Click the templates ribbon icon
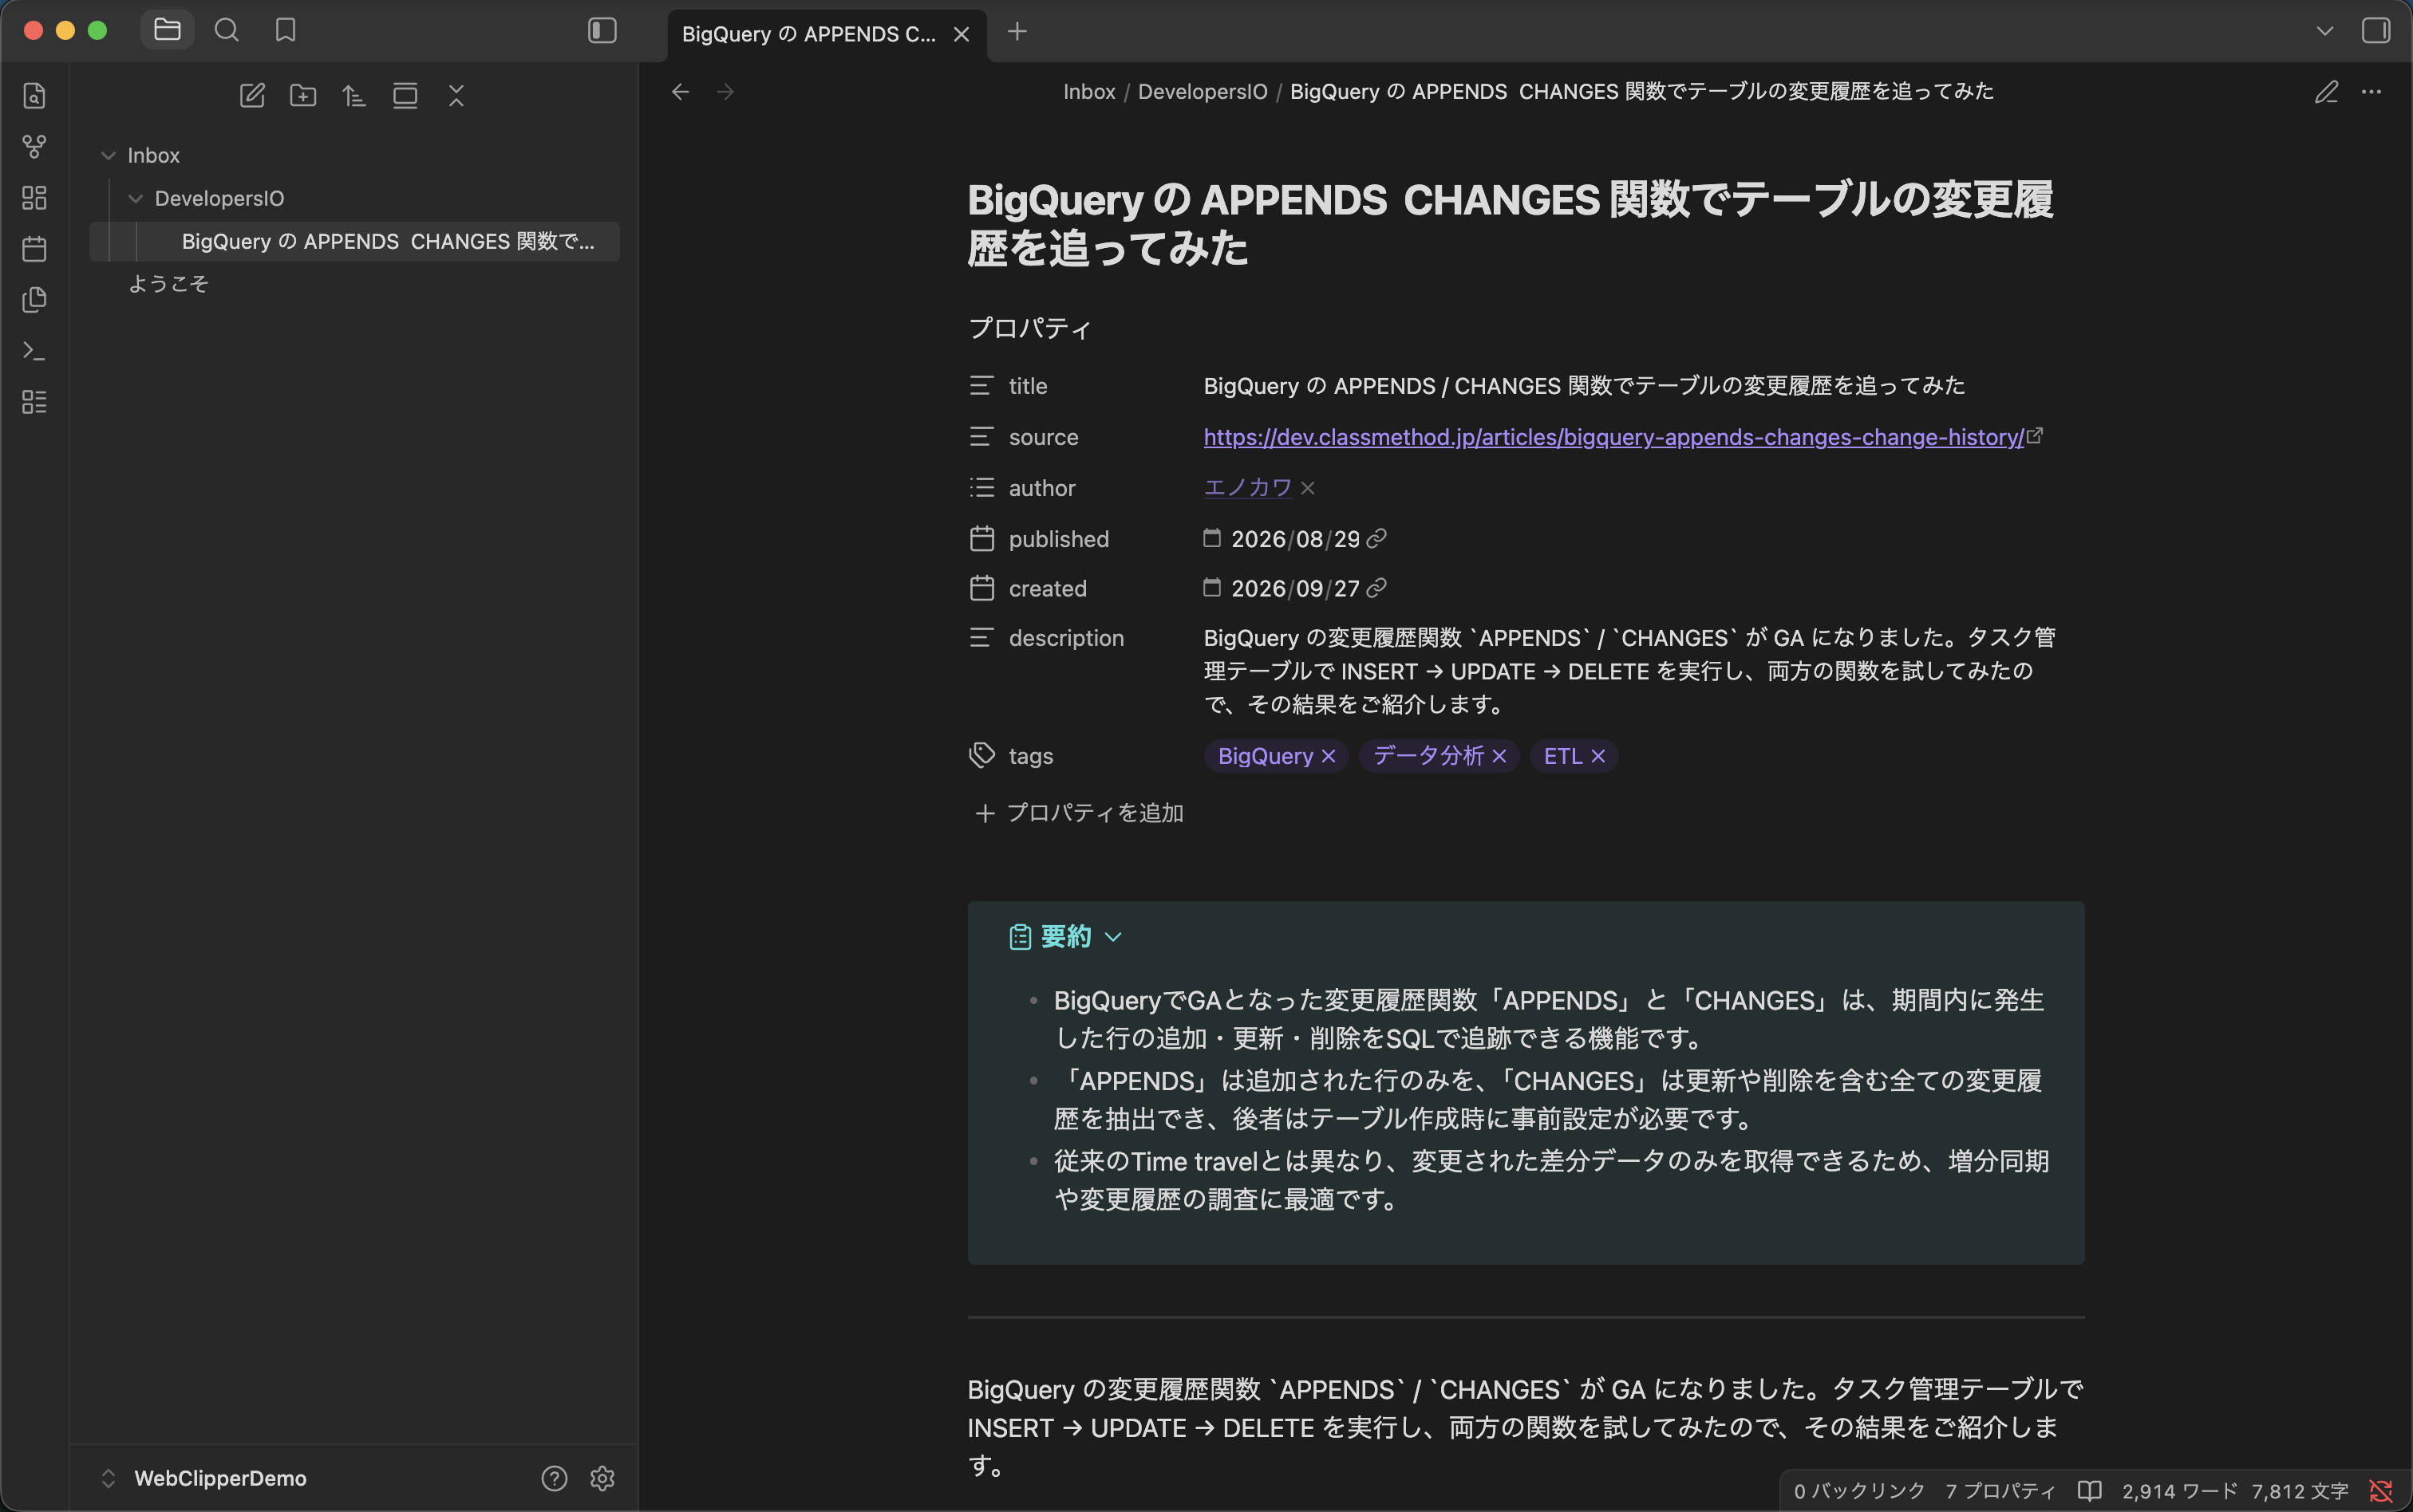Viewport: 2413px width, 1512px height. [34, 300]
